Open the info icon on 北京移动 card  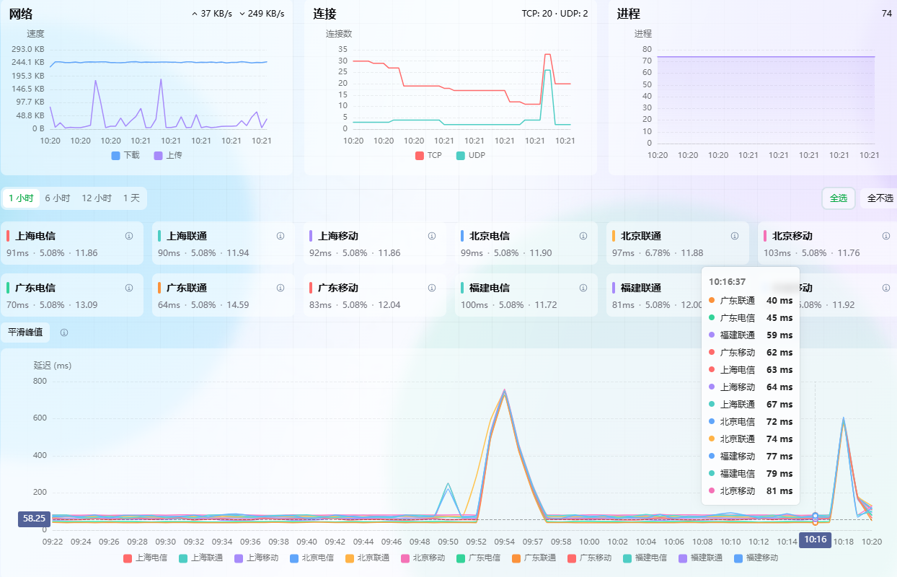point(886,236)
